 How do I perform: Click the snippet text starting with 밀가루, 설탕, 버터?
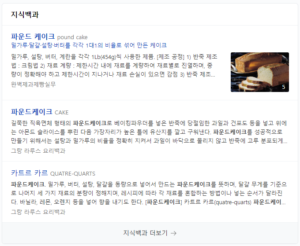point(114,66)
